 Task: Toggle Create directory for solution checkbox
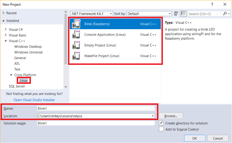(x=161, y=123)
